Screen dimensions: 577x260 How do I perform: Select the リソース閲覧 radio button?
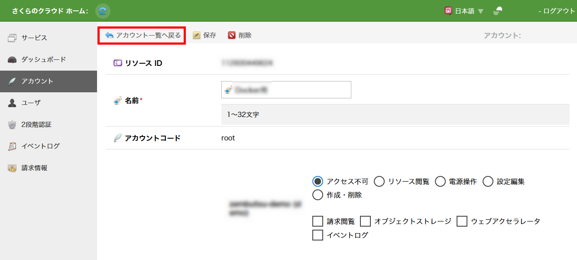coord(379,182)
